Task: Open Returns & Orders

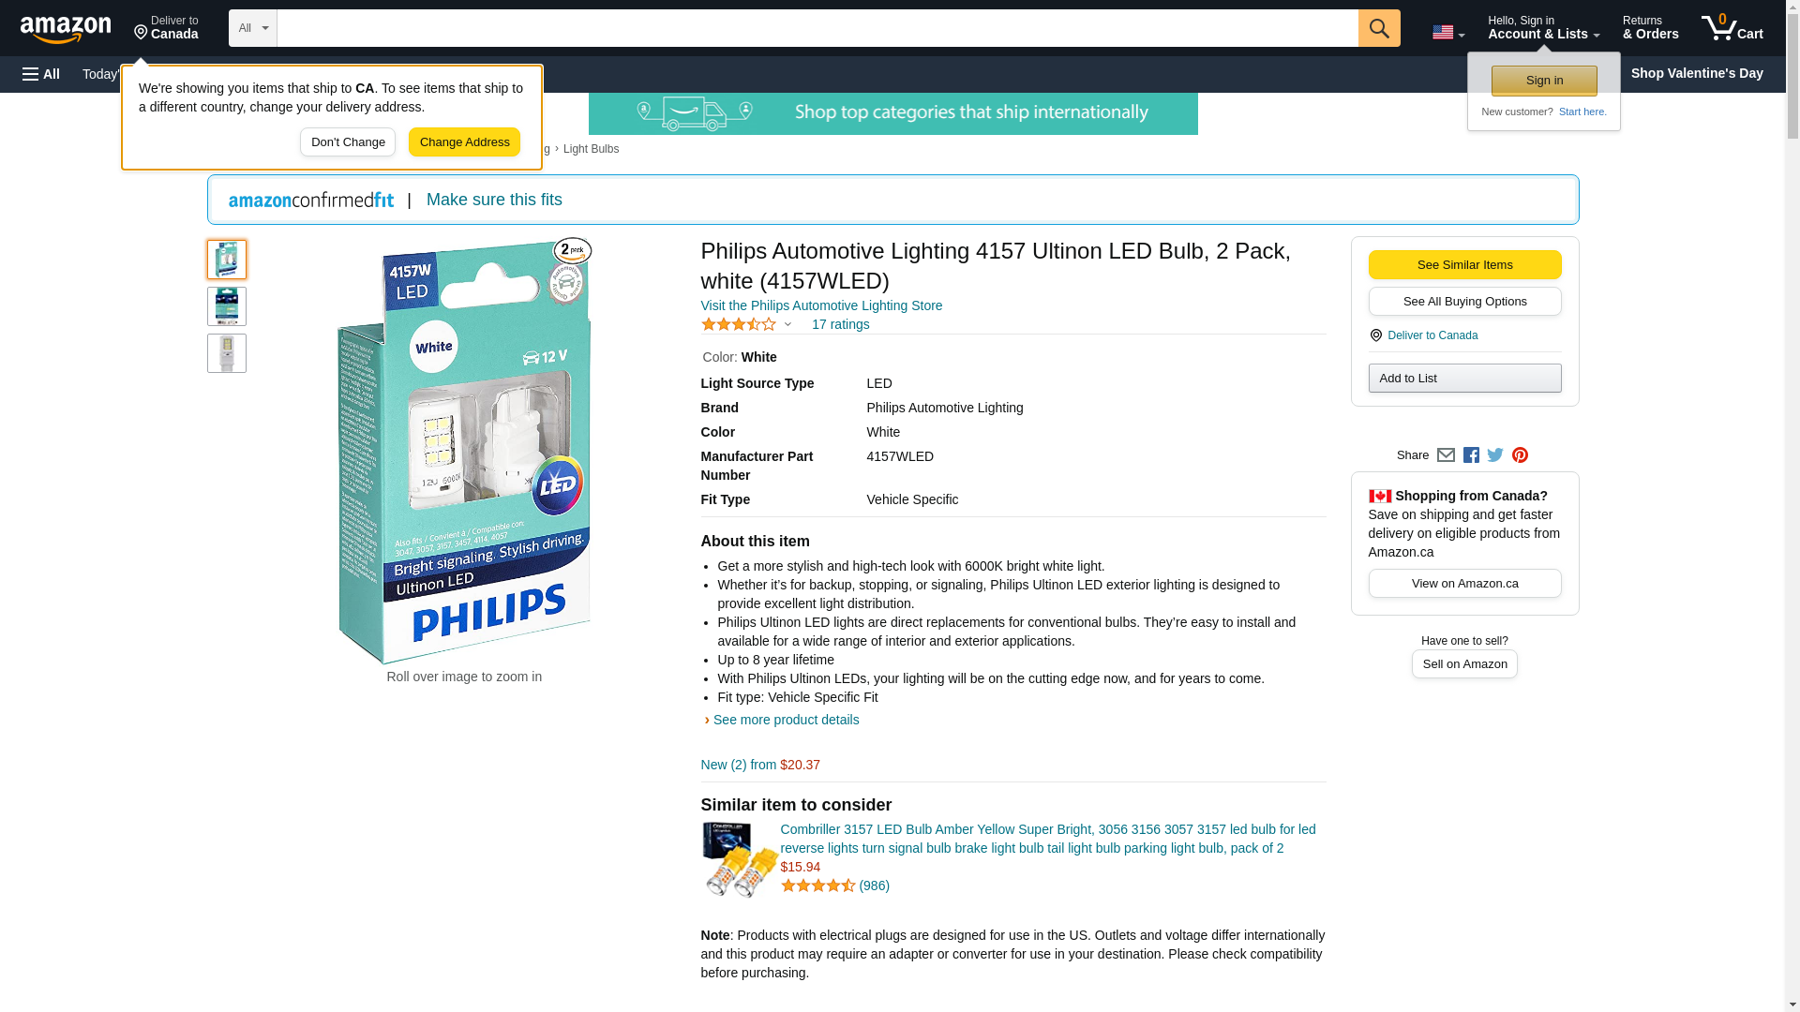Action: [1650, 28]
